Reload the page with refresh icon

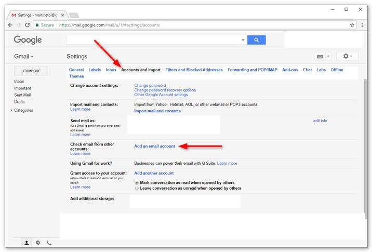point(28,25)
